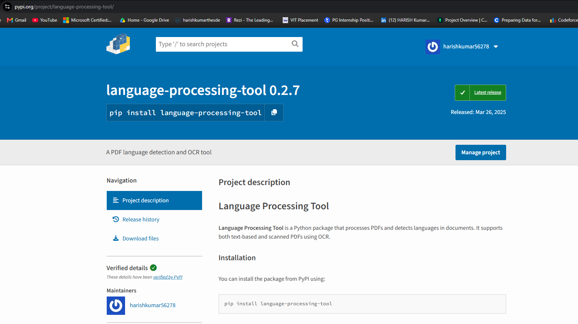The height and width of the screenshot is (324, 578).
Task: Open the Home - Google Drive bookmark
Action: click(x=144, y=20)
